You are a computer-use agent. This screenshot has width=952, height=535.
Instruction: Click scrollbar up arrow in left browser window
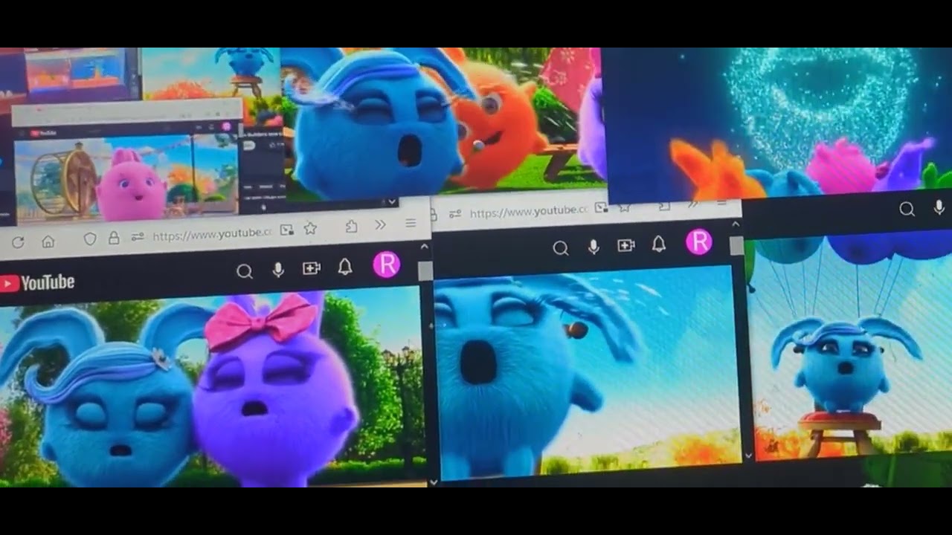pos(425,247)
